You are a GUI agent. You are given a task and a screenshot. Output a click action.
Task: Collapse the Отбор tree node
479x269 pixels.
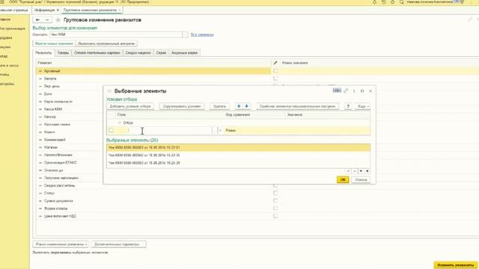point(120,123)
